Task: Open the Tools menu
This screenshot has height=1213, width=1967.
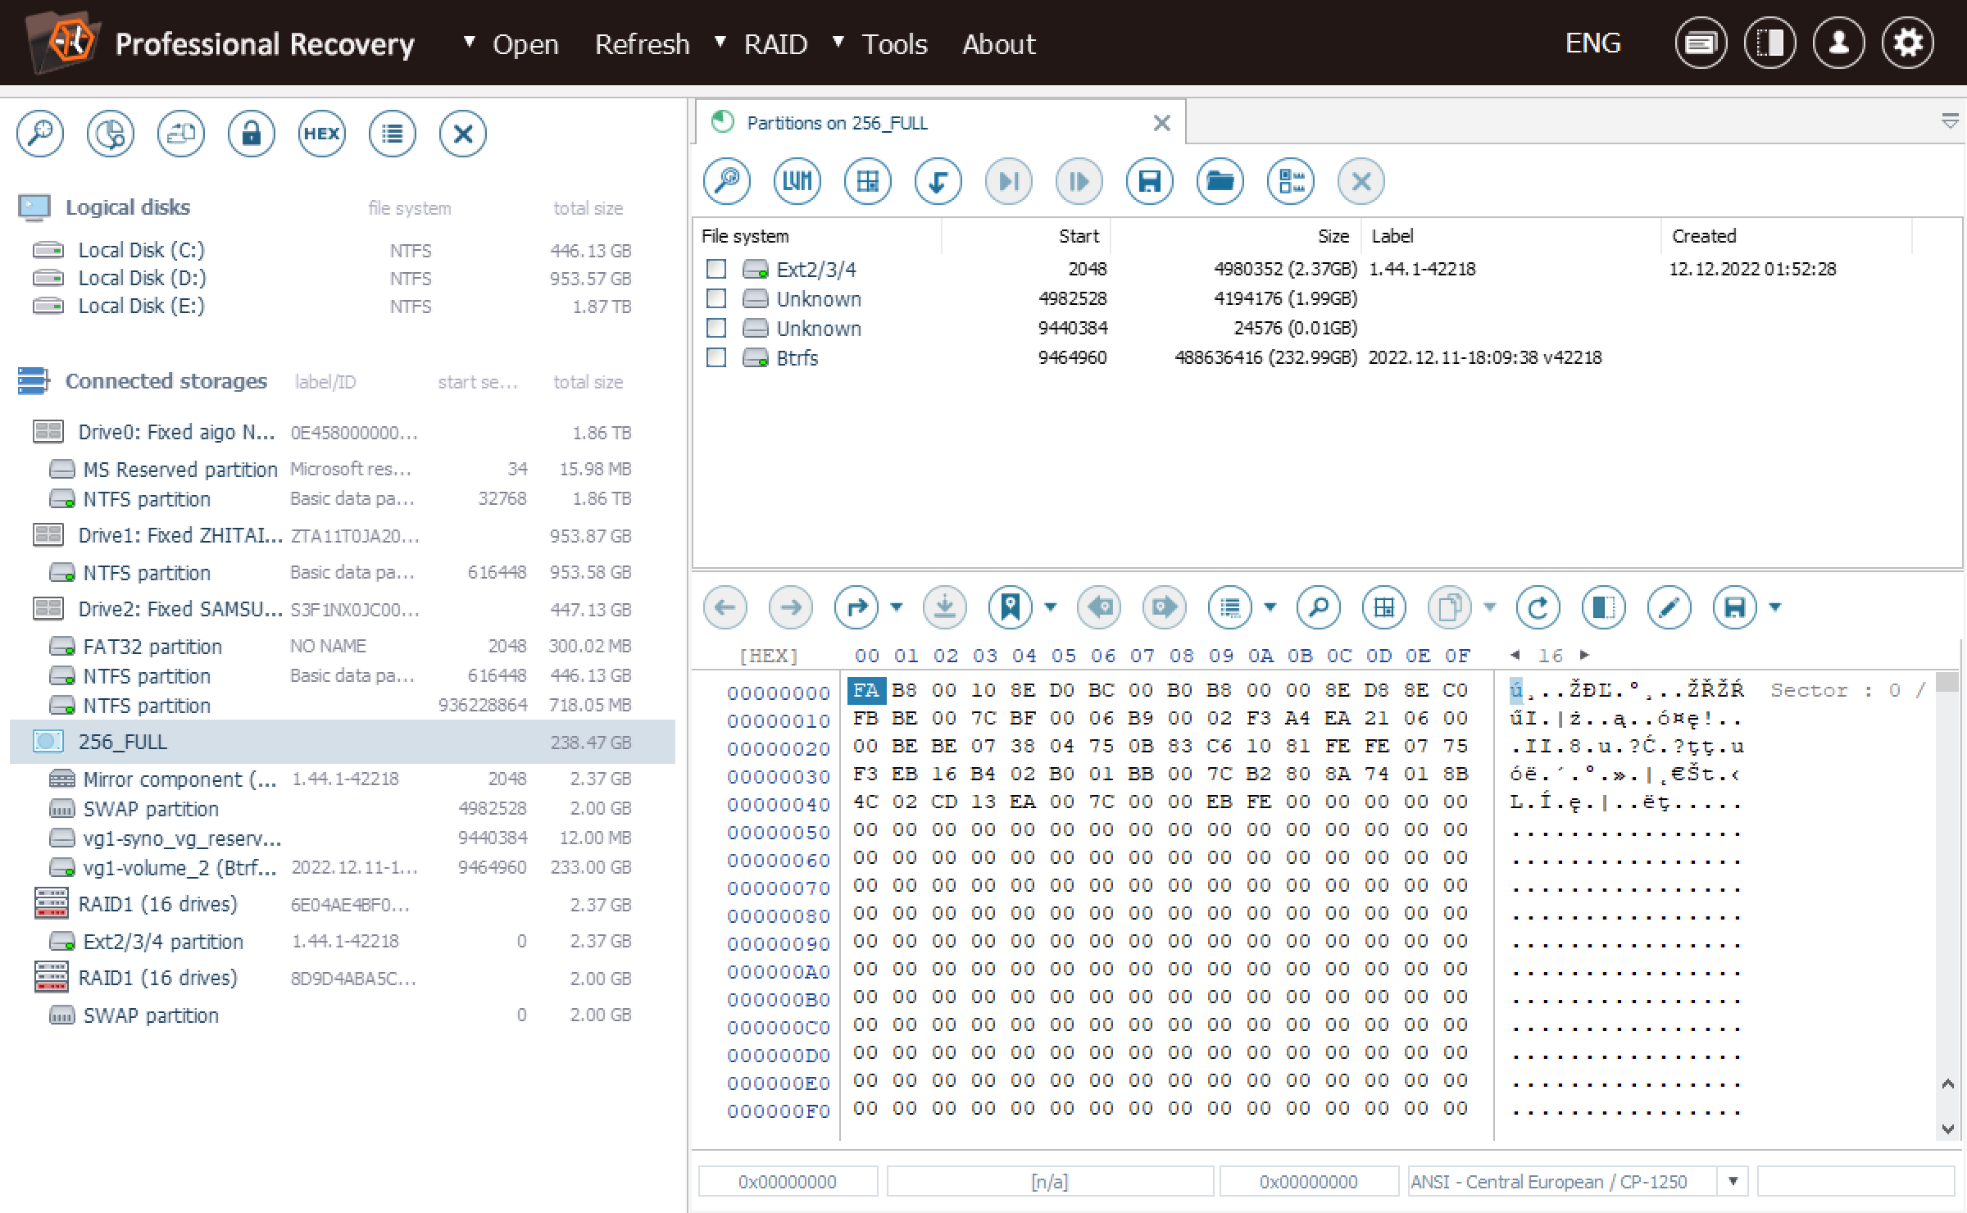Action: click(894, 43)
